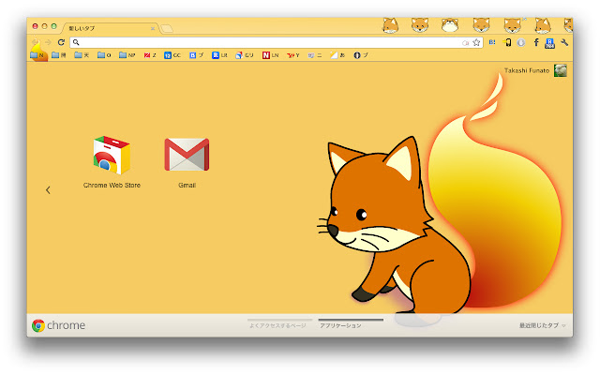
Task: Click the round gray extension icon
Action: coord(521,42)
